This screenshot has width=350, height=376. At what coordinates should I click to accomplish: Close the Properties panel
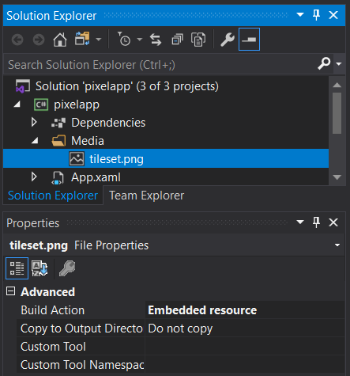[333, 222]
